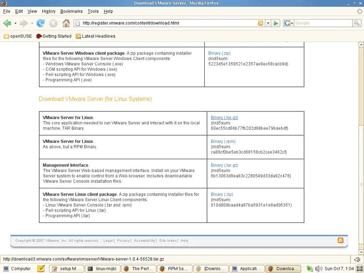Switch to the 'RPM Se...' Firefox taskbar window
Viewport: 364px width, 273px height.
click(x=175, y=268)
